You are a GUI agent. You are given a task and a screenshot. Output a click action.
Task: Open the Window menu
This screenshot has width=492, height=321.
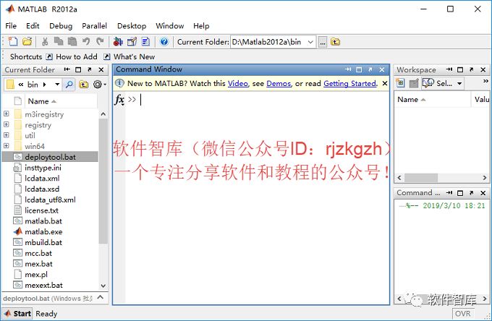(x=170, y=26)
